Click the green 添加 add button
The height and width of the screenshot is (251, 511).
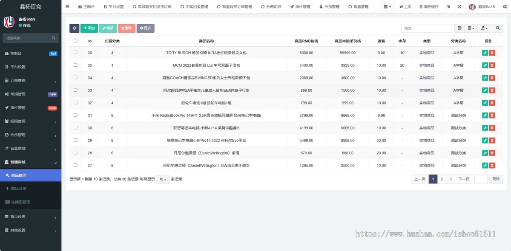click(x=89, y=28)
